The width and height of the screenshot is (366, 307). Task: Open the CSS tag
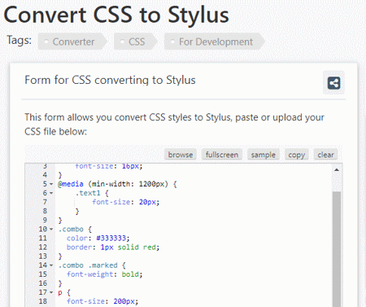pyautogui.click(x=136, y=42)
